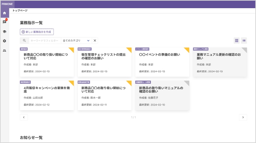Open the Home icon in sidebar
Screen dimensions: 256x143
tap(4, 13)
